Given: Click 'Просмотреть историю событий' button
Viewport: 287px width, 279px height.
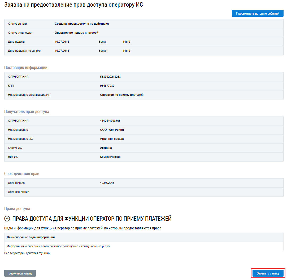Looking at the screenshot, I should (258, 13).
